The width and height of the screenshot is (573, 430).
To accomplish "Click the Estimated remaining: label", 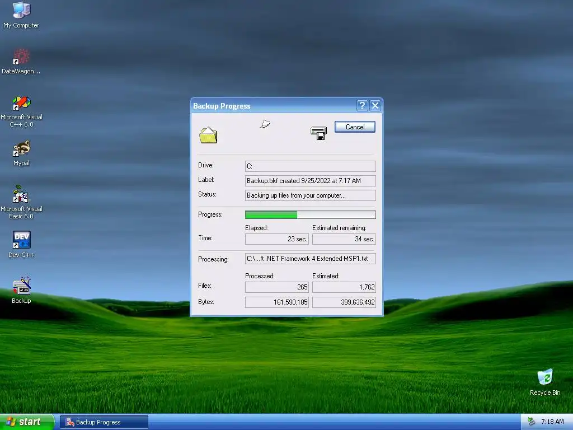I will click(x=339, y=228).
